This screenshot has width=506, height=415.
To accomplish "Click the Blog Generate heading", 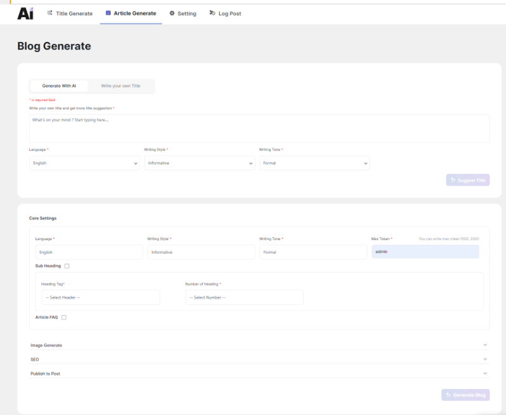I will (54, 46).
